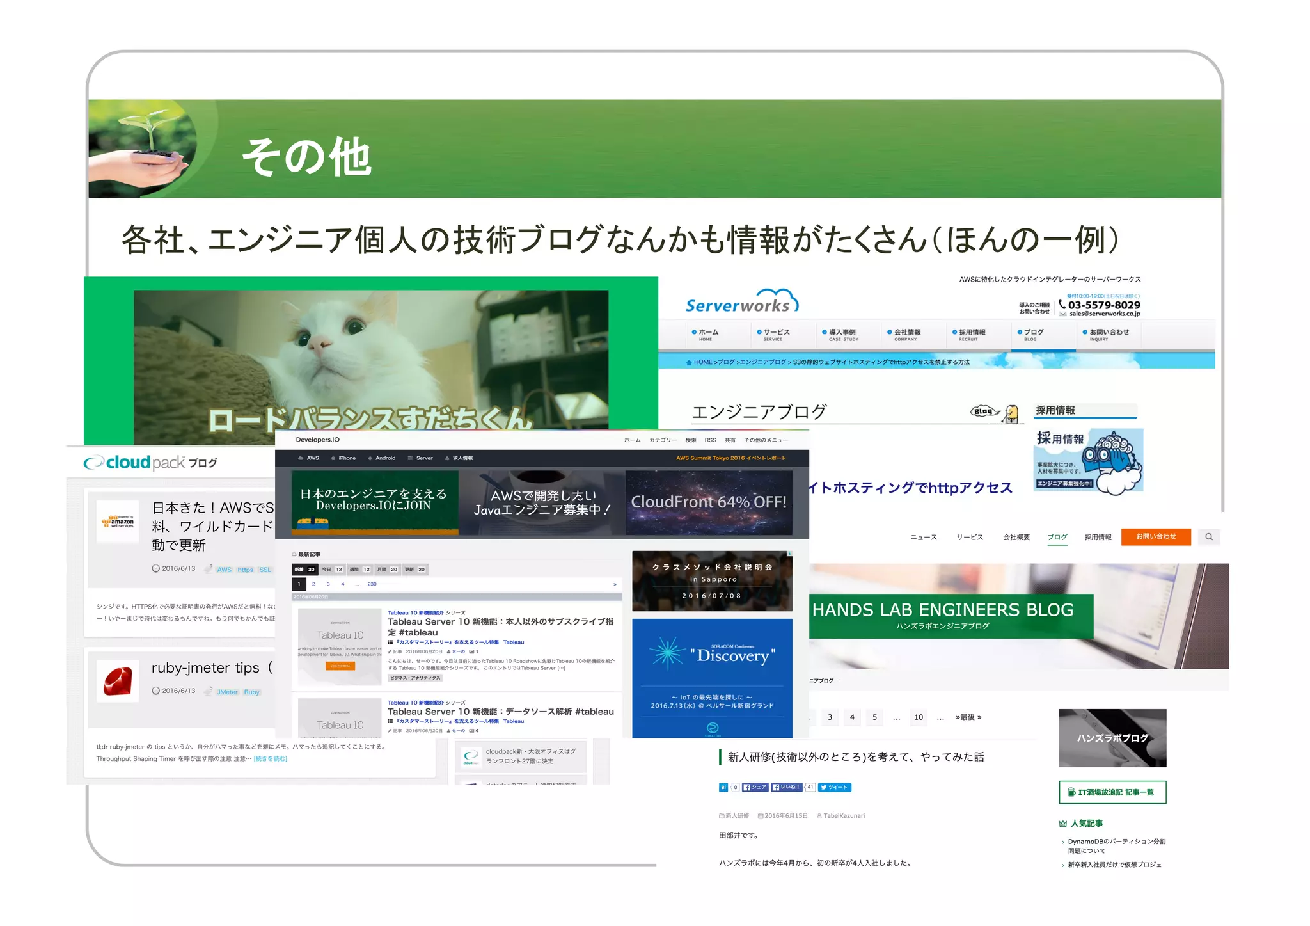Viewport: 1310px width, 926px height.
Task: Select 新着 30 filter tab
Action: pos(304,570)
